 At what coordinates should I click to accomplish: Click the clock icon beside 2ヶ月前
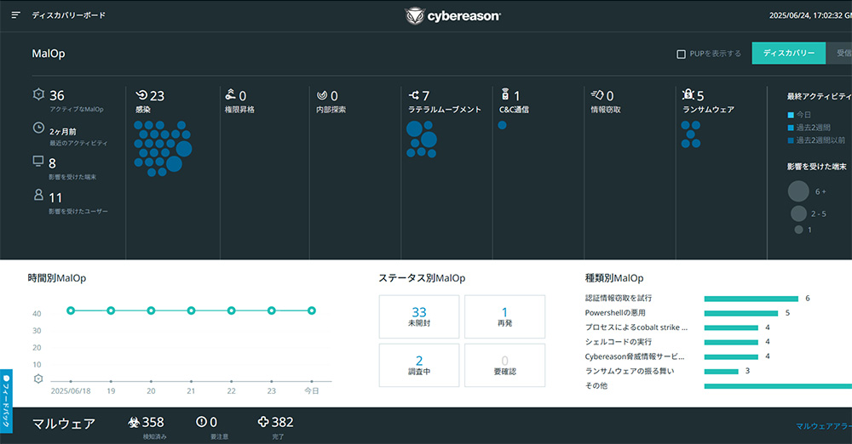tap(38, 128)
